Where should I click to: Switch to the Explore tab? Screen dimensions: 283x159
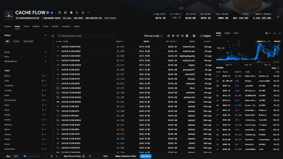point(8,27)
